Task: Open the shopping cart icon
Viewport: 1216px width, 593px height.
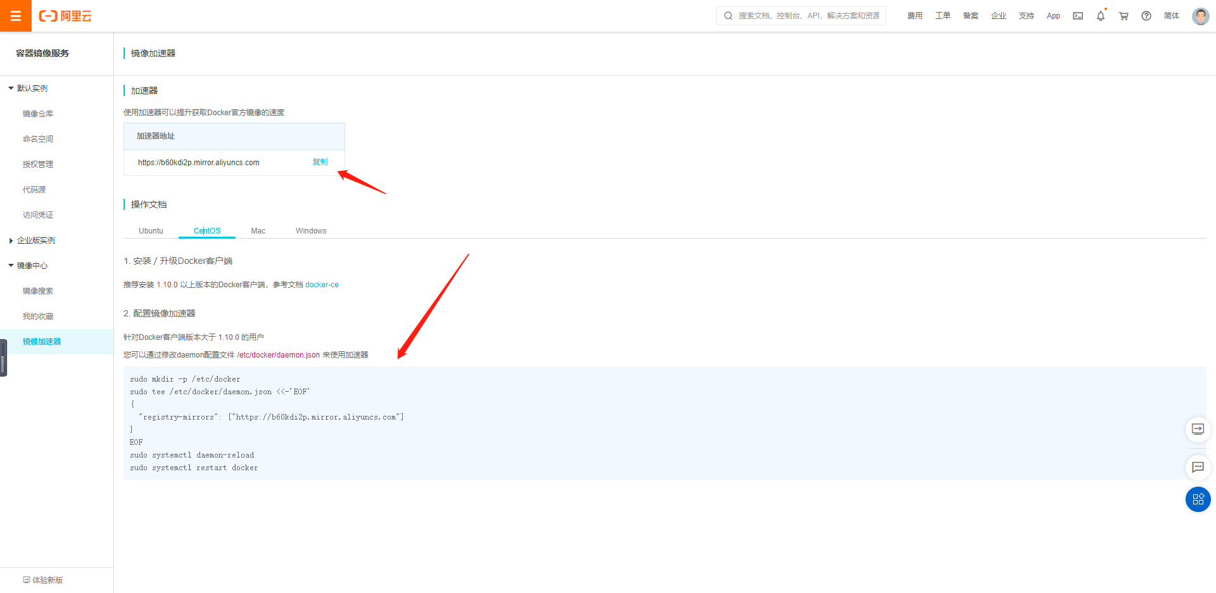Action: pos(1124,16)
